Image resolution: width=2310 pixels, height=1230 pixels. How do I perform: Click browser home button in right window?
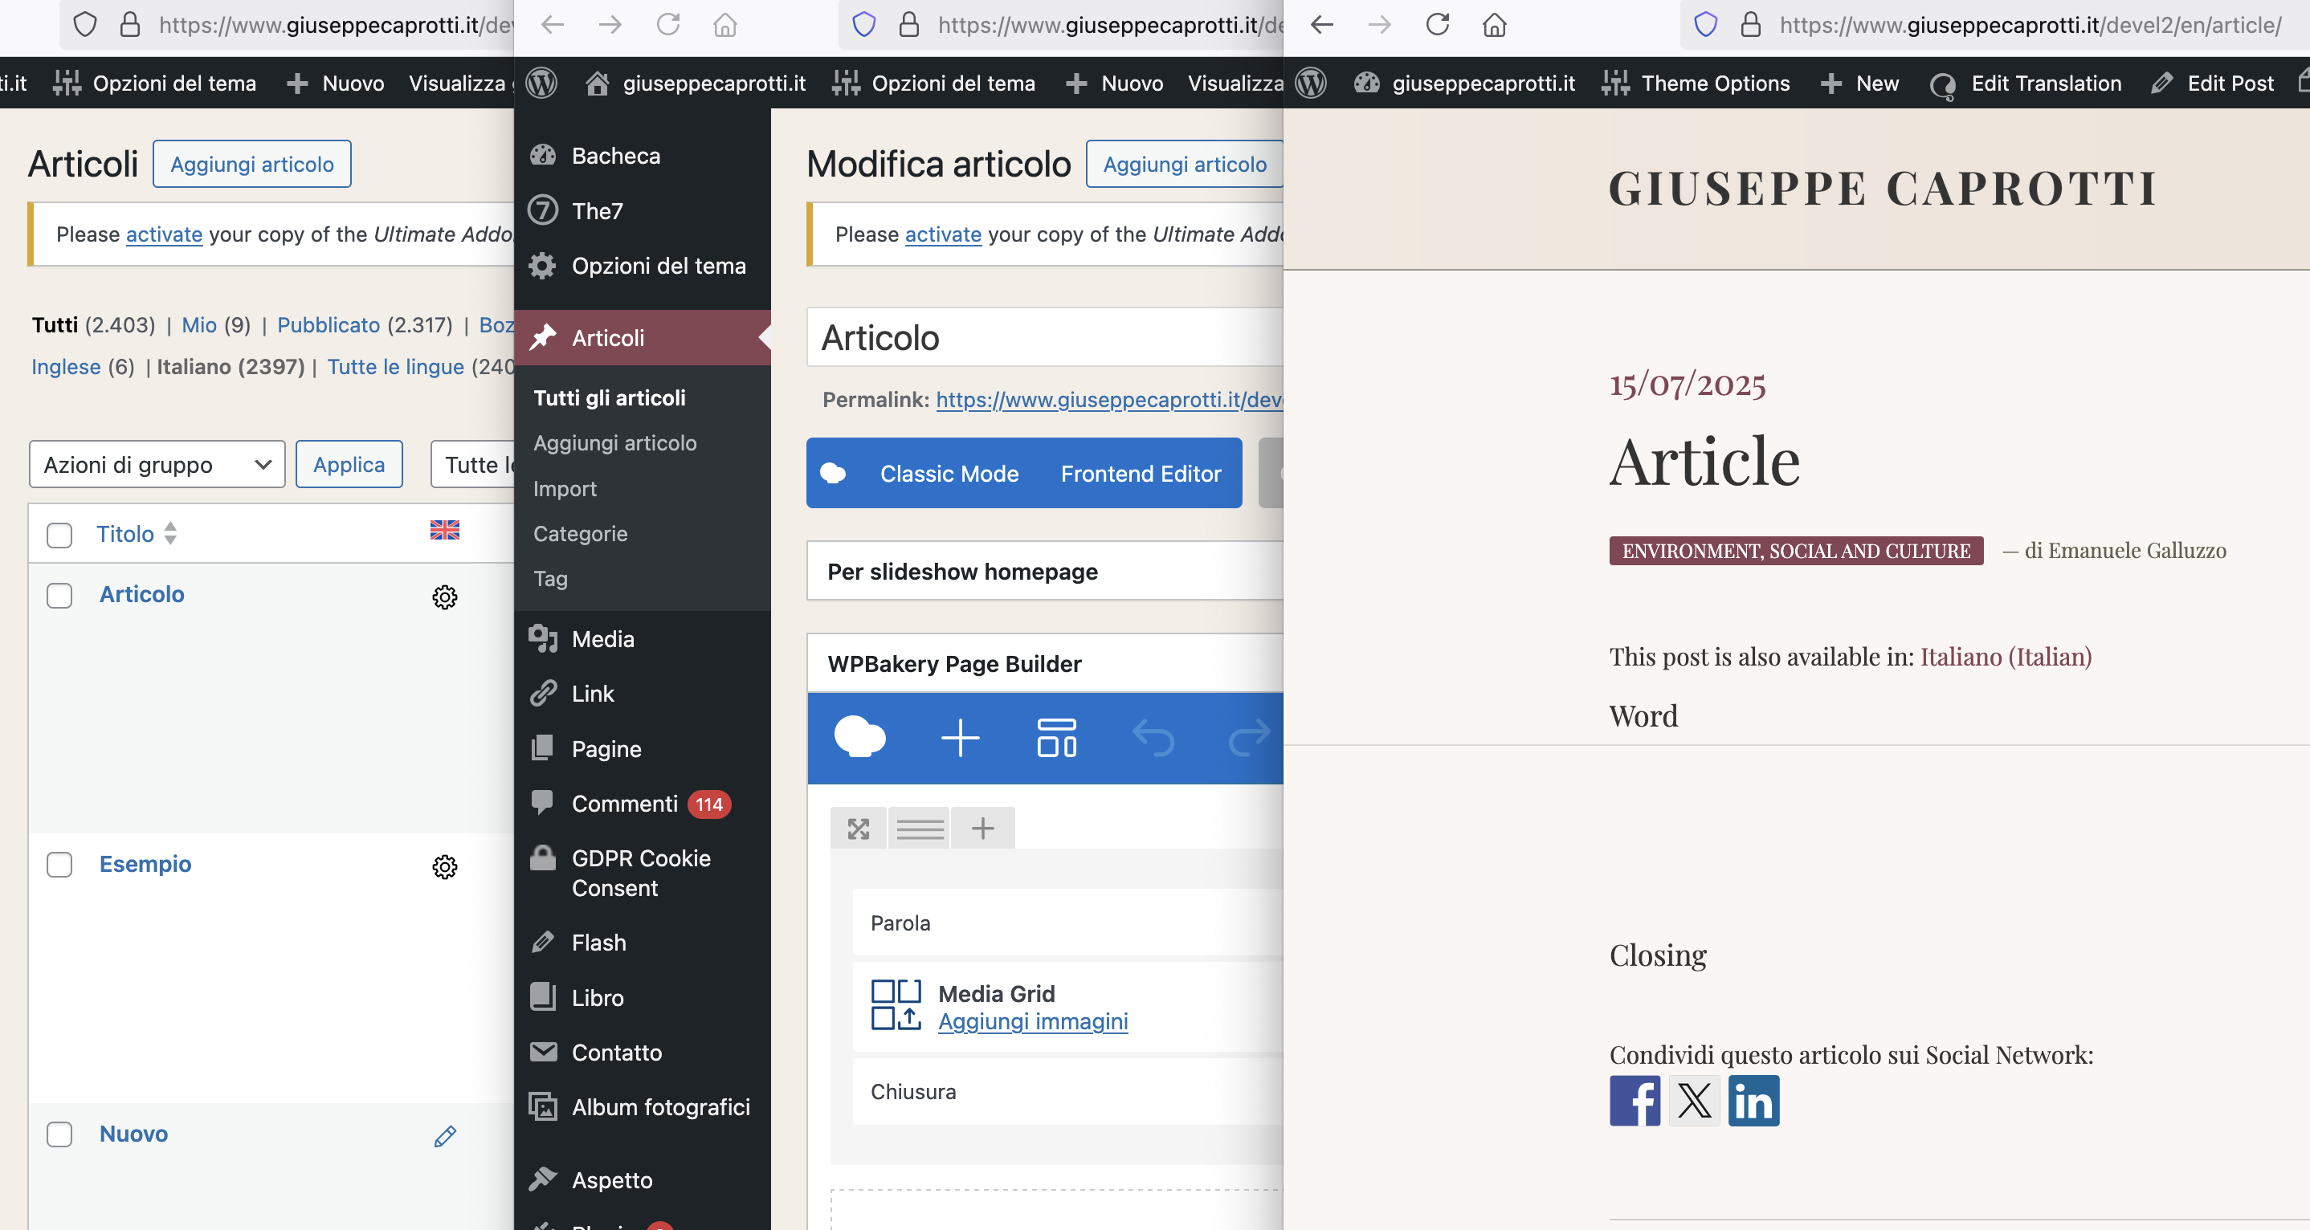(1494, 24)
